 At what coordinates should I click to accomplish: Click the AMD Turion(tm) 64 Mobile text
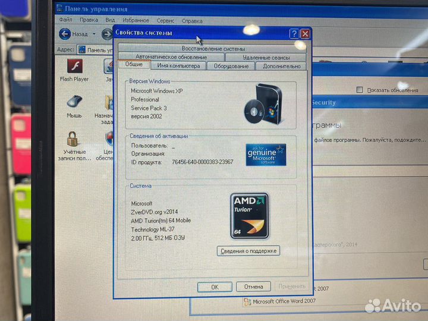tap(160, 221)
